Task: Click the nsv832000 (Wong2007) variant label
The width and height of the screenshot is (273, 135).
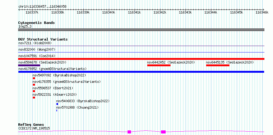Action: point(37,49)
